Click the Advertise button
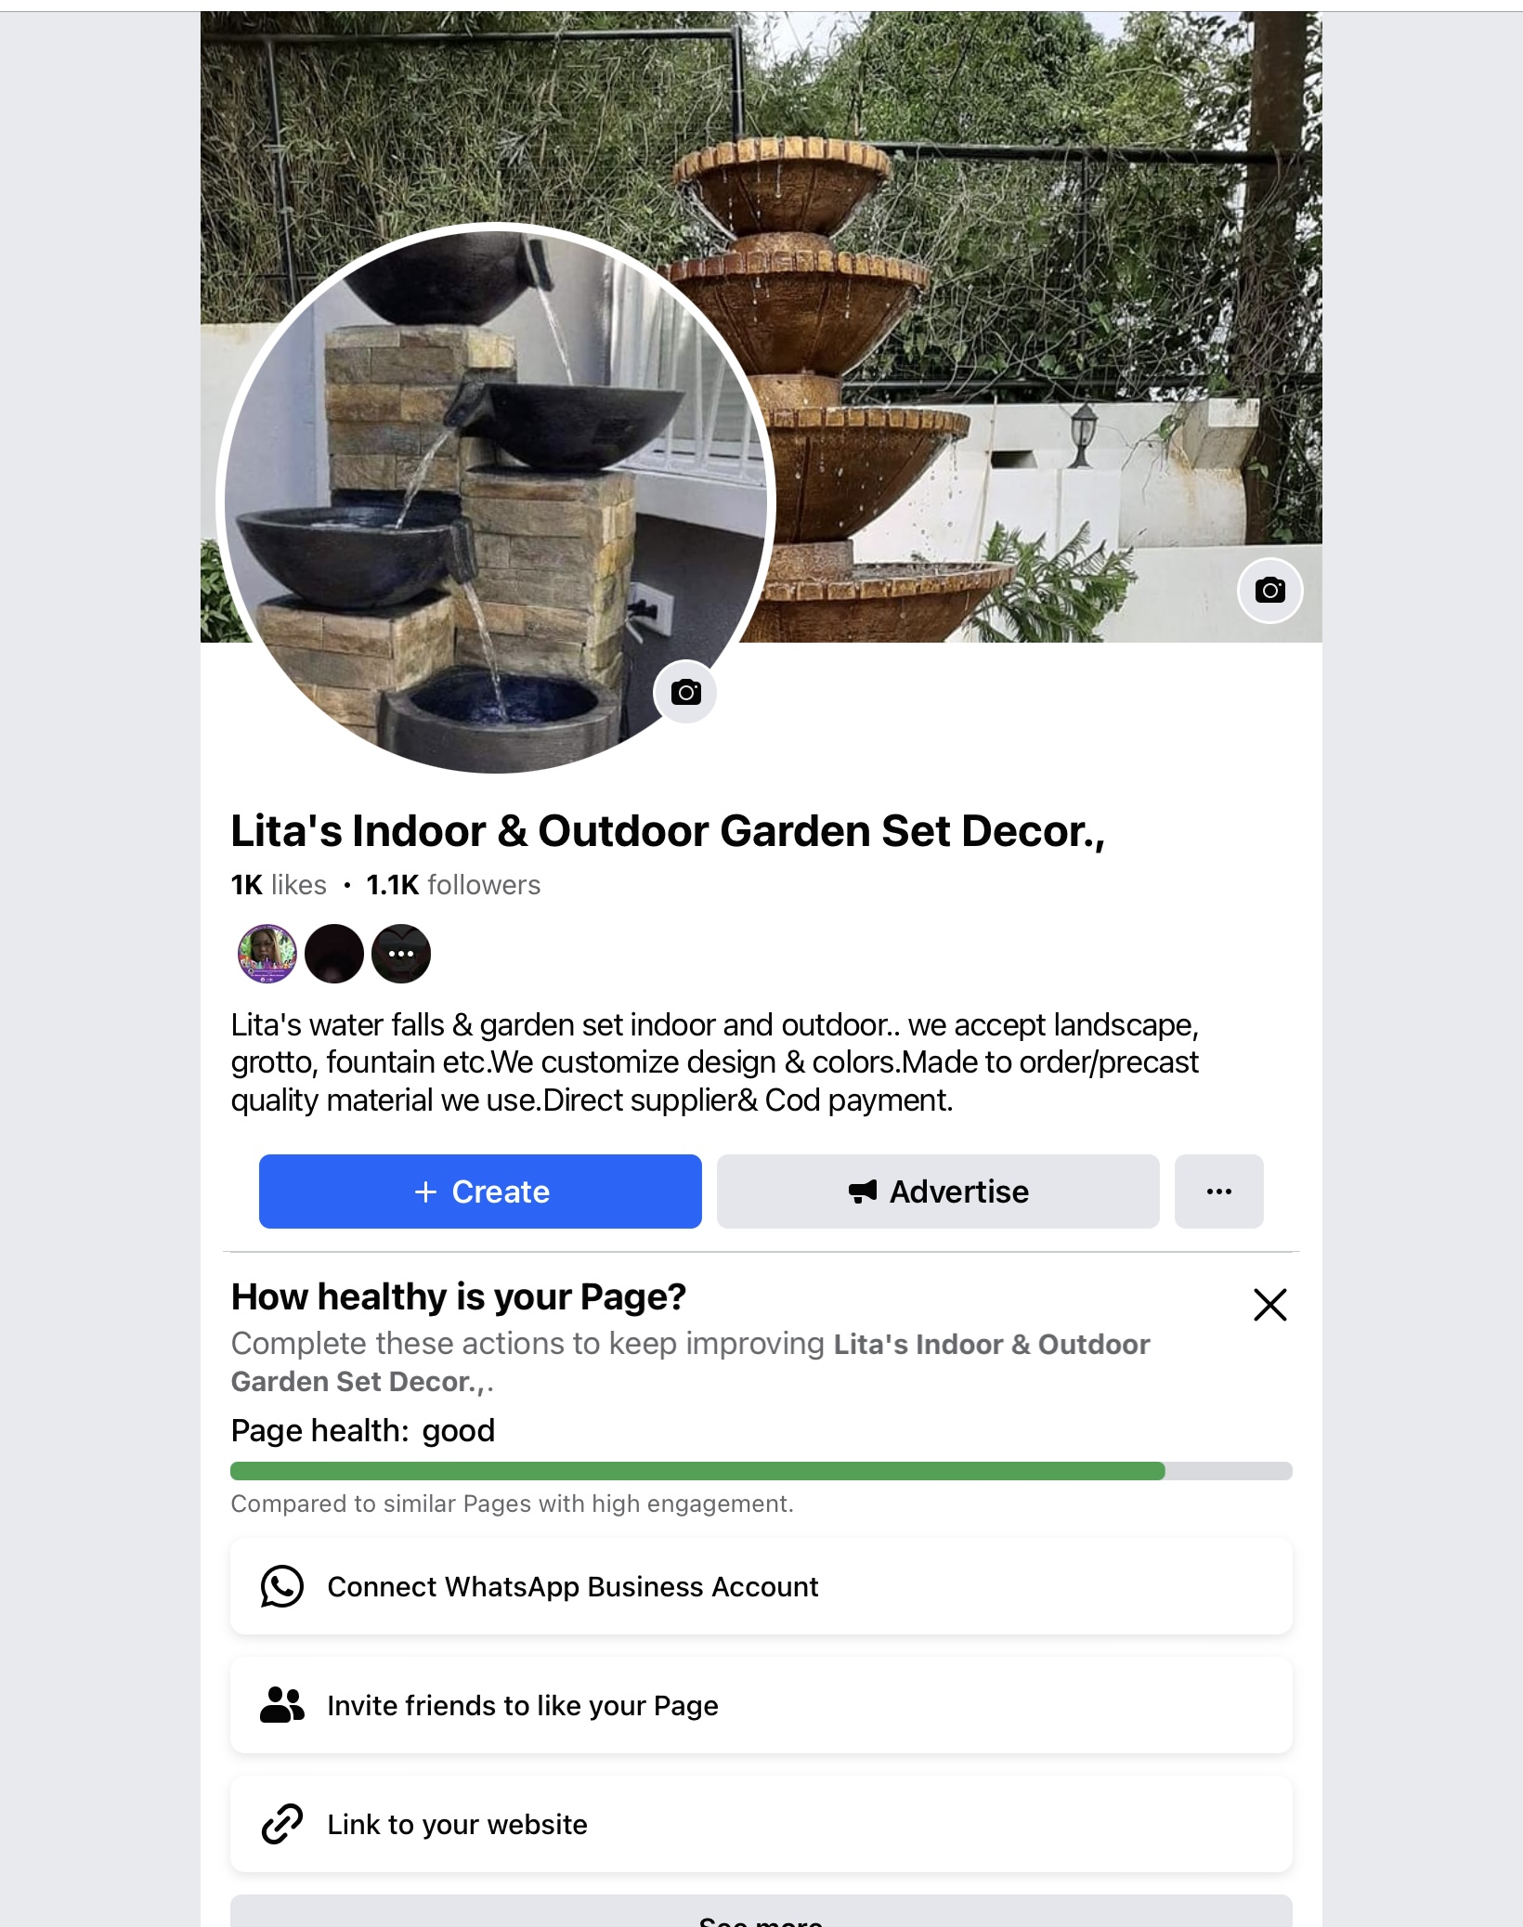Viewport: 1523px width, 1927px height. (x=938, y=1191)
